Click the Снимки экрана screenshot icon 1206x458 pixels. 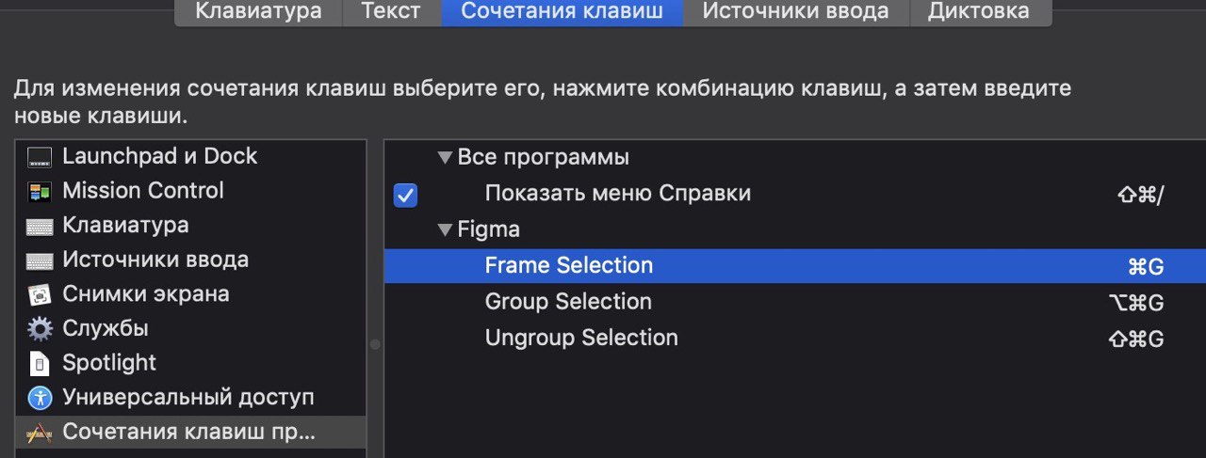click(39, 295)
